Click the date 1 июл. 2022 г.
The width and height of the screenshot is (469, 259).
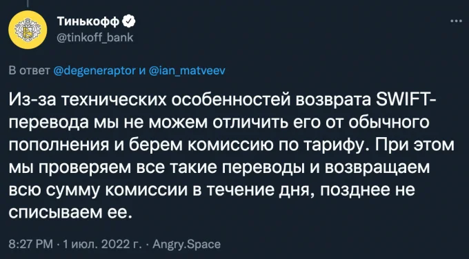pos(102,245)
